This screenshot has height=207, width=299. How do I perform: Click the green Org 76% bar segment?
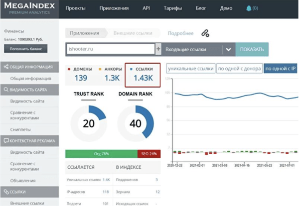point(101,154)
